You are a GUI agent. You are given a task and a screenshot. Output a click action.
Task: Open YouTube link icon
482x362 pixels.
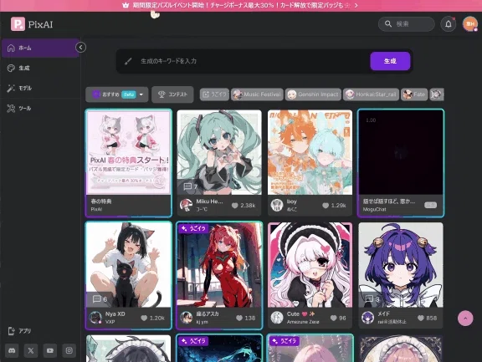click(50, 350)
